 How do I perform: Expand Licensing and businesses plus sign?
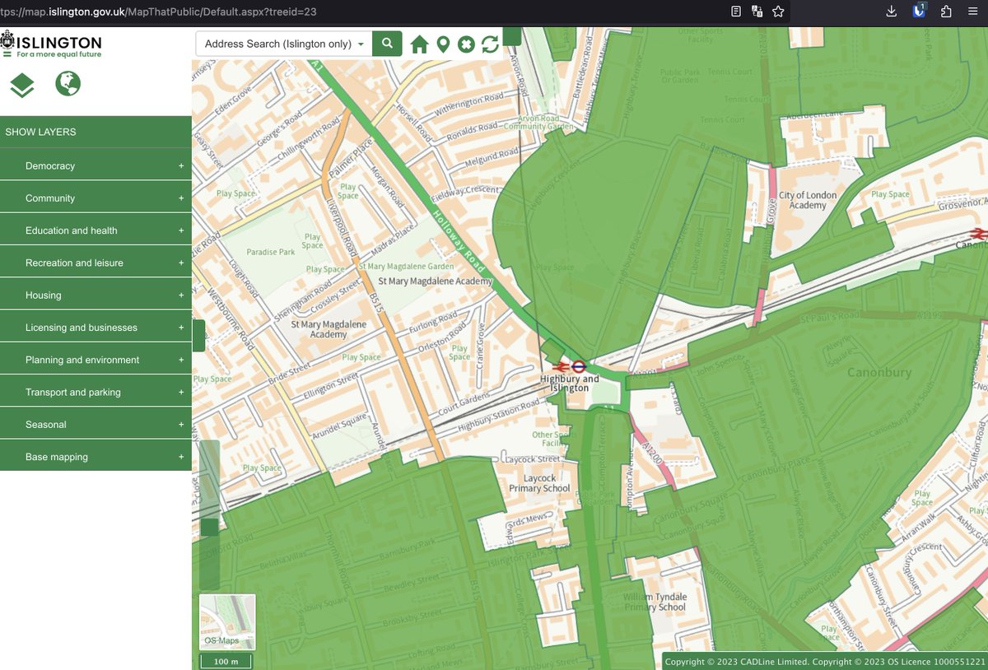pyautogui.click(x=181, y=328)
